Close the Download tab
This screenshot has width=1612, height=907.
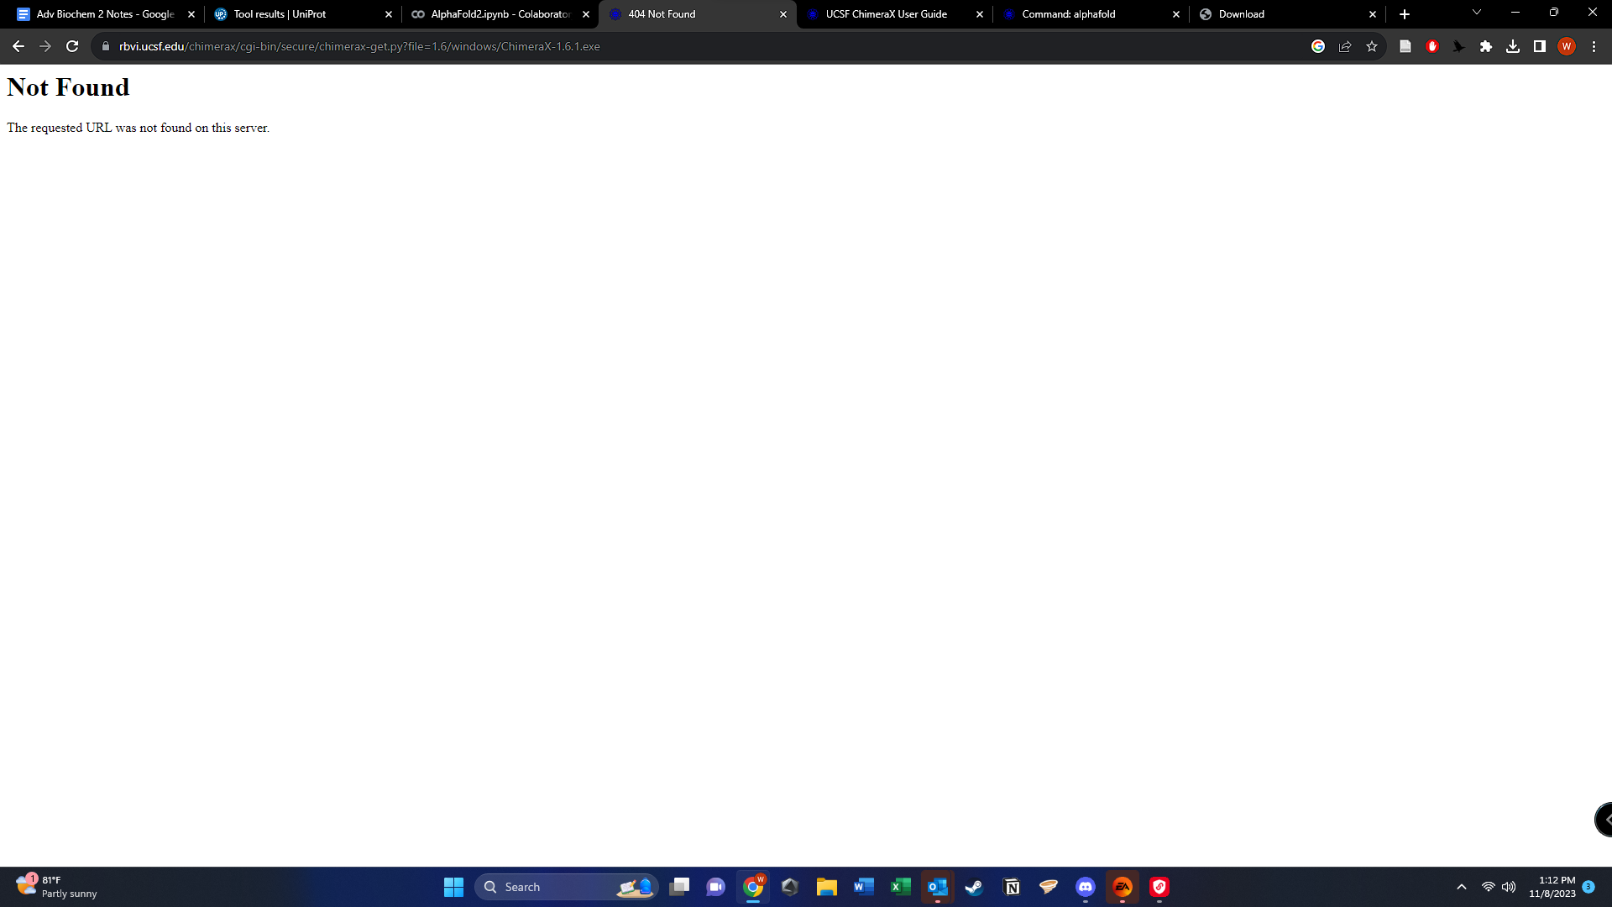1372,14
